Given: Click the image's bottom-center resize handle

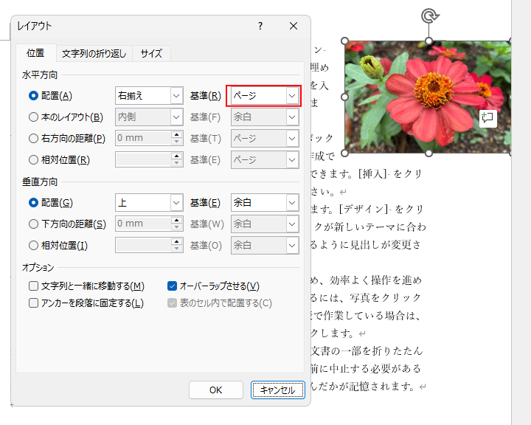Looking at the screenshot, I should (428, 153).
